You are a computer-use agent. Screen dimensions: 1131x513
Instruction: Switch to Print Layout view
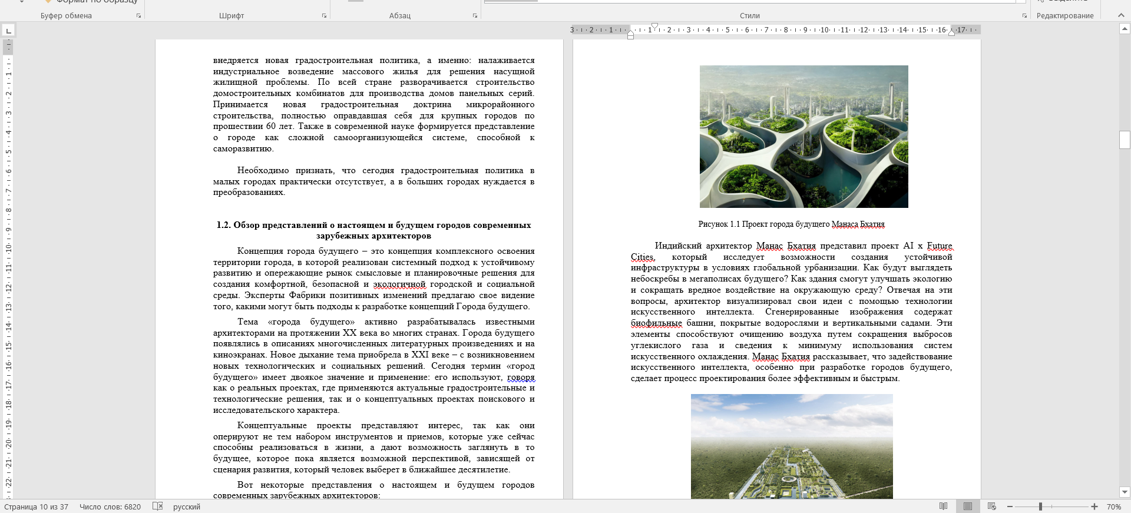click(x=968, y=507)
